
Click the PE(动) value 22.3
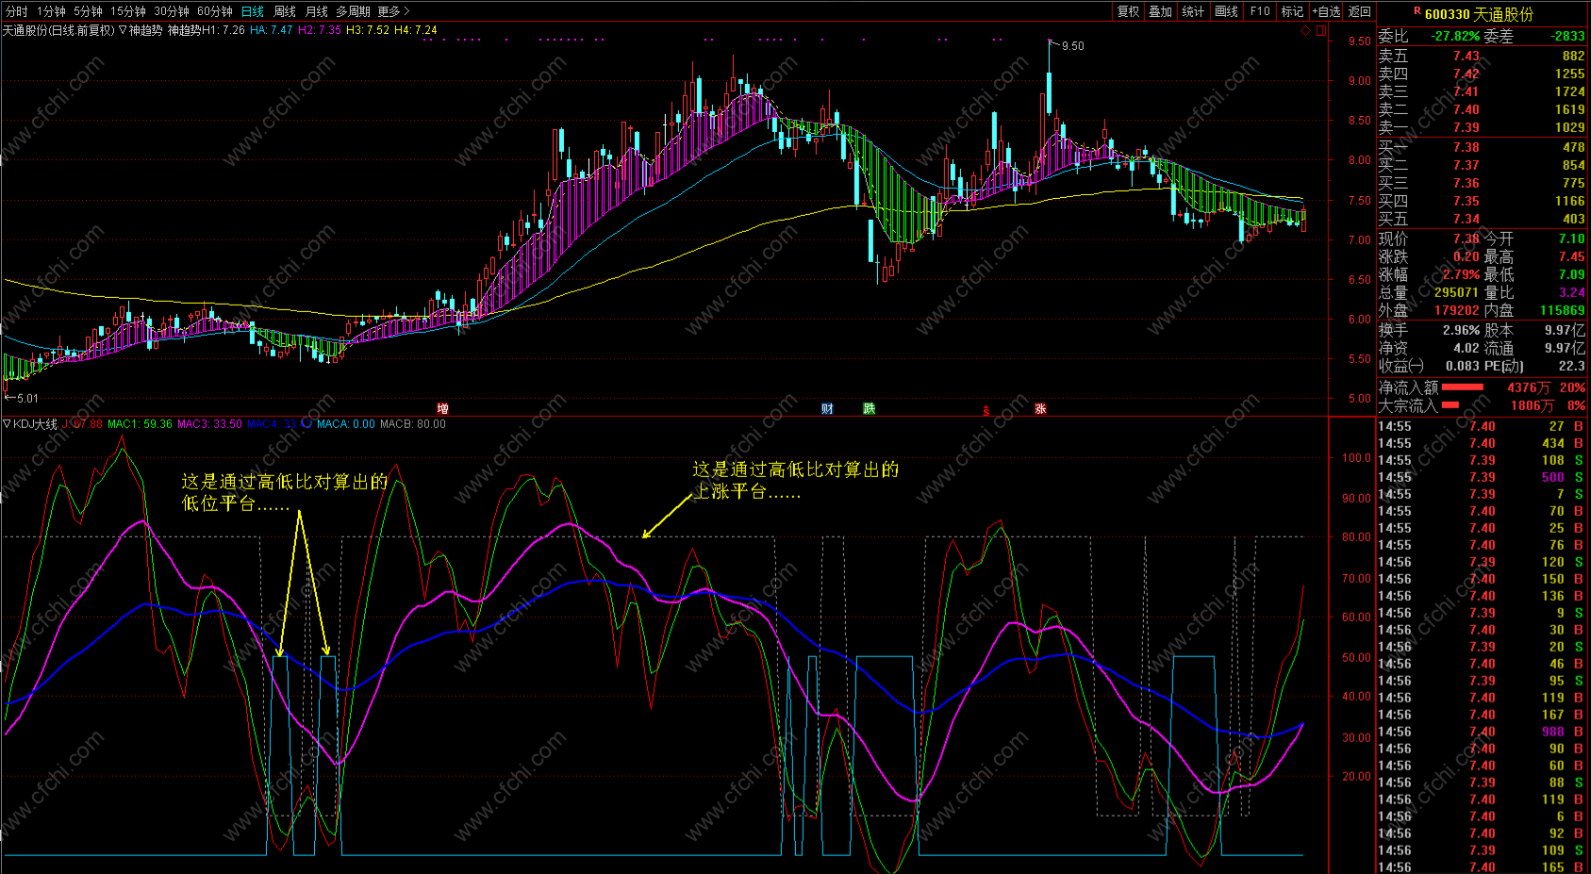[1571, 366]
